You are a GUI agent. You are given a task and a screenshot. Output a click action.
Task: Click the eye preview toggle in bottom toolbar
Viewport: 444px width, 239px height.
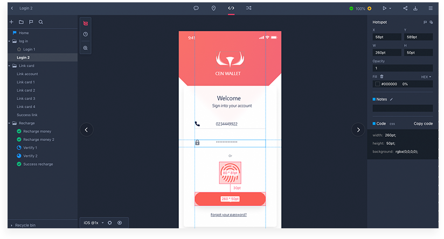tap(120, 222)
